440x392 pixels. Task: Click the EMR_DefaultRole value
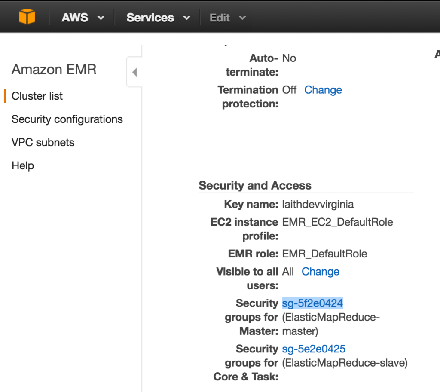point(324,254)
